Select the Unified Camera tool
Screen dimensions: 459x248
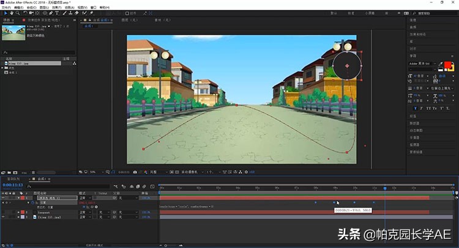pos(31,13)
